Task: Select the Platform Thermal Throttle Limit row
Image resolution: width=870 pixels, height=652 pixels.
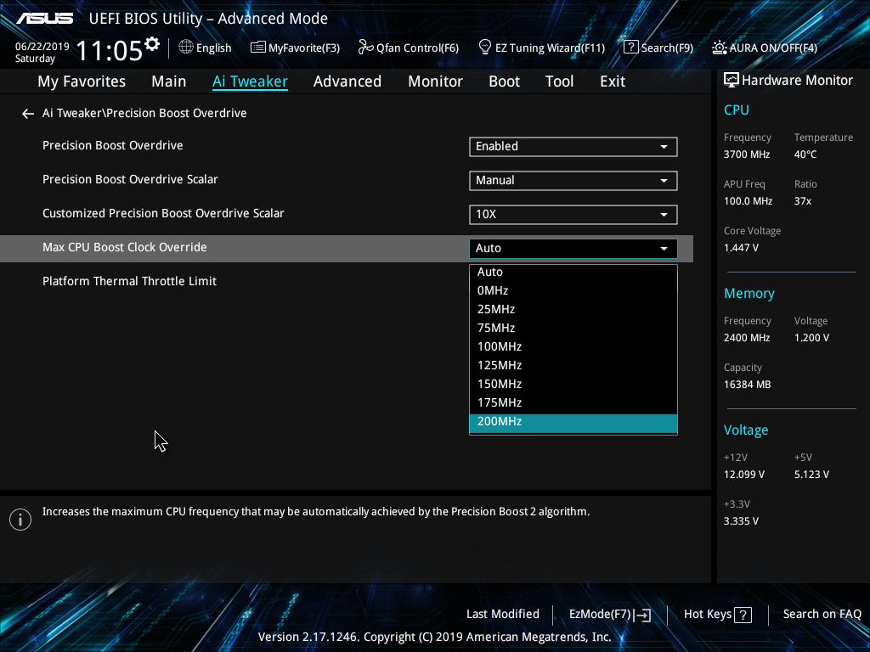Action: (x=347, y=281)
